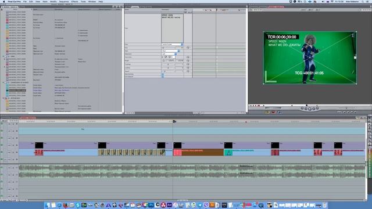372x209 pixels.
Task: Add a keyframe for the Aspect parameter
Action: (188, 71)
